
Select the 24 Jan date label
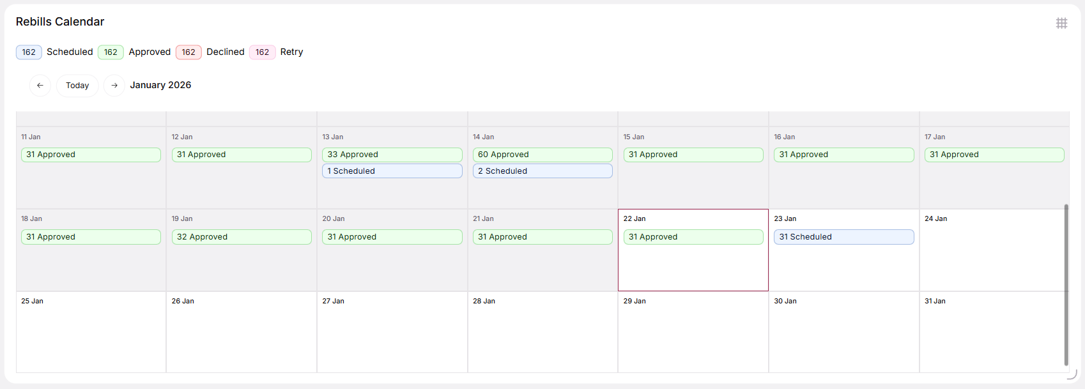point(935,218)
